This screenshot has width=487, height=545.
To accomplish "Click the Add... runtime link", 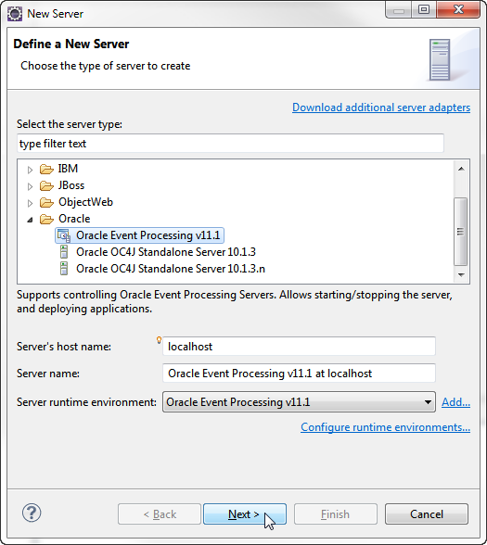I will [x=455, y=402].
